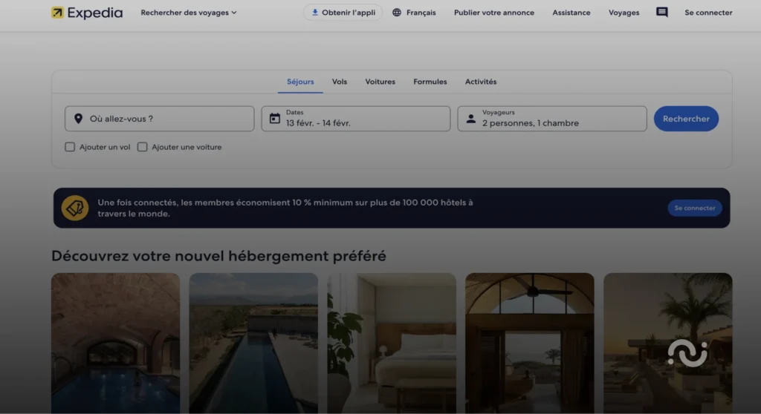Click the calendar icon
The width and height of the screenshot is (761, 414).
click(275, 118)
